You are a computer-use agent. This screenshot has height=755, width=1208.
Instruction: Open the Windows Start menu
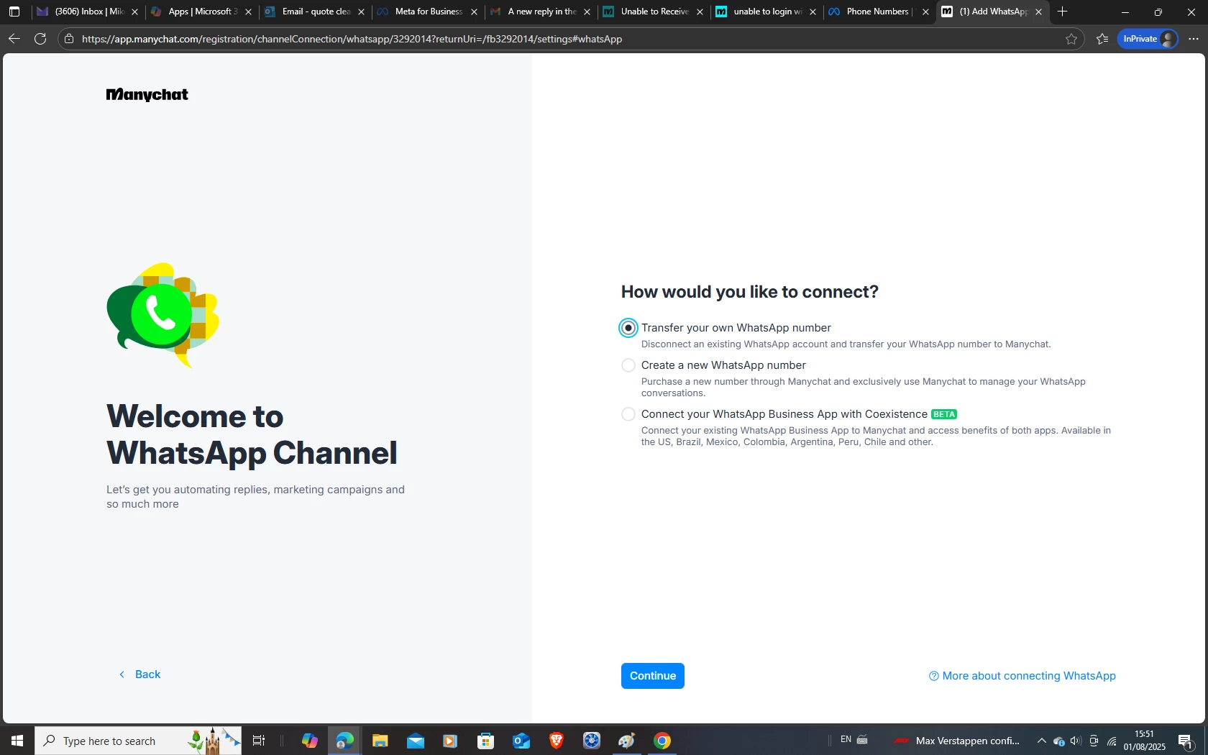pyautogui.click(x=17, y=741)
